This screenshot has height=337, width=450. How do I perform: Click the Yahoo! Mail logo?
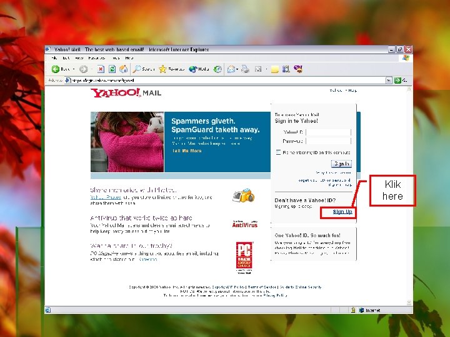pyautogui.click(x=126, y=93)
